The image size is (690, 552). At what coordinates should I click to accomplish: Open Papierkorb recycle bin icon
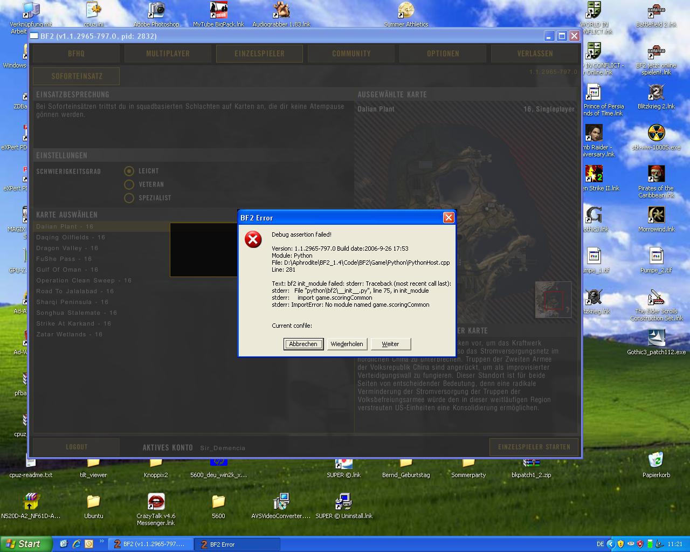(656, 465)
